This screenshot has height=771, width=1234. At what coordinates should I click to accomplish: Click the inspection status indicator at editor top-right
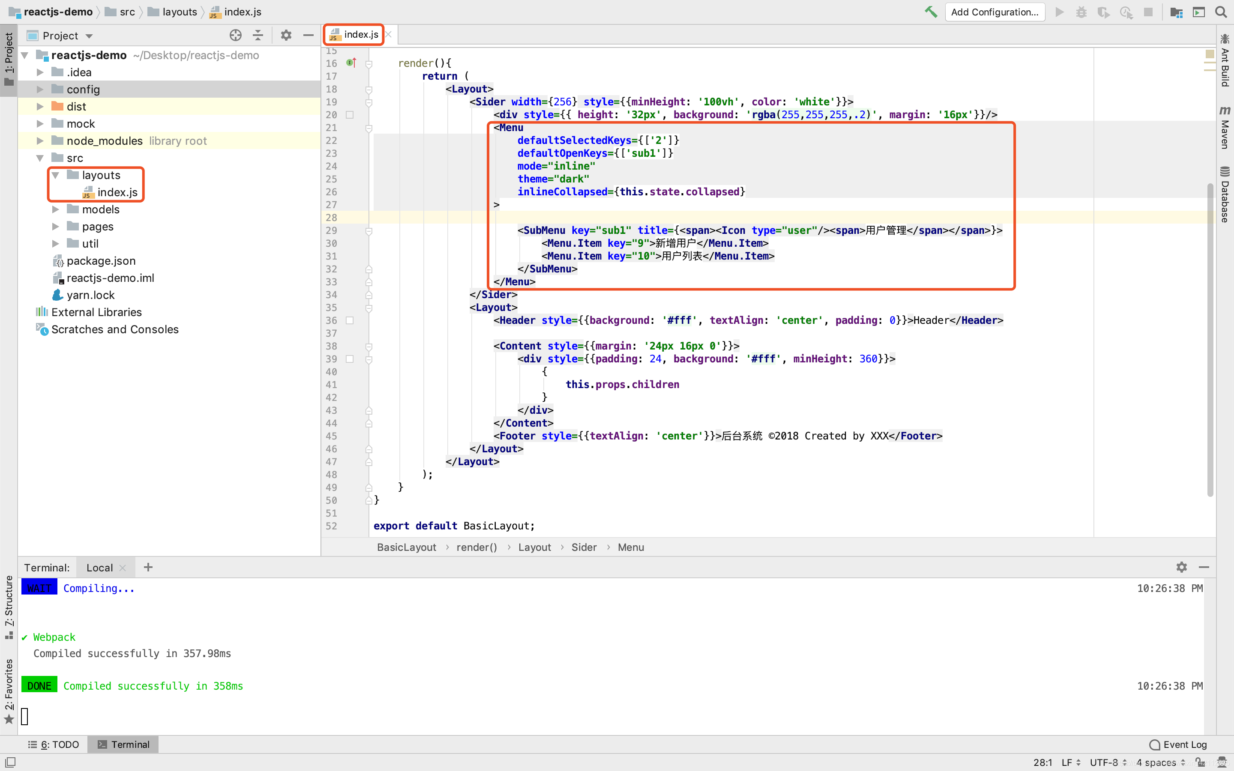(1210, 54)
